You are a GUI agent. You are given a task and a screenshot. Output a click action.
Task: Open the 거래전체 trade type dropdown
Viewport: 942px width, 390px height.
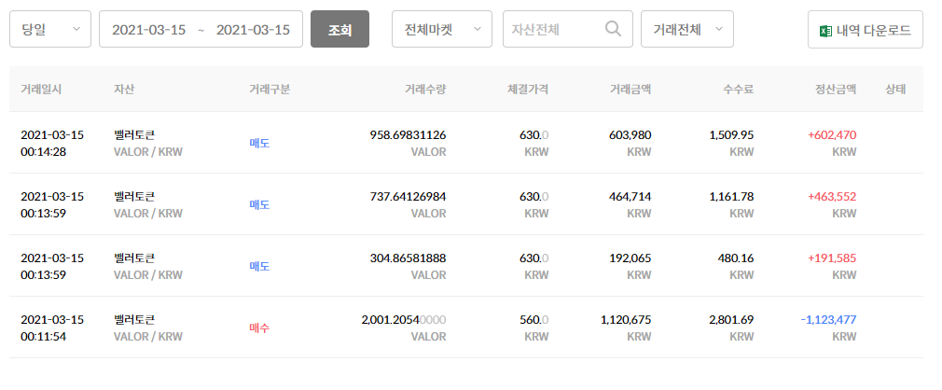coord(687,29)
